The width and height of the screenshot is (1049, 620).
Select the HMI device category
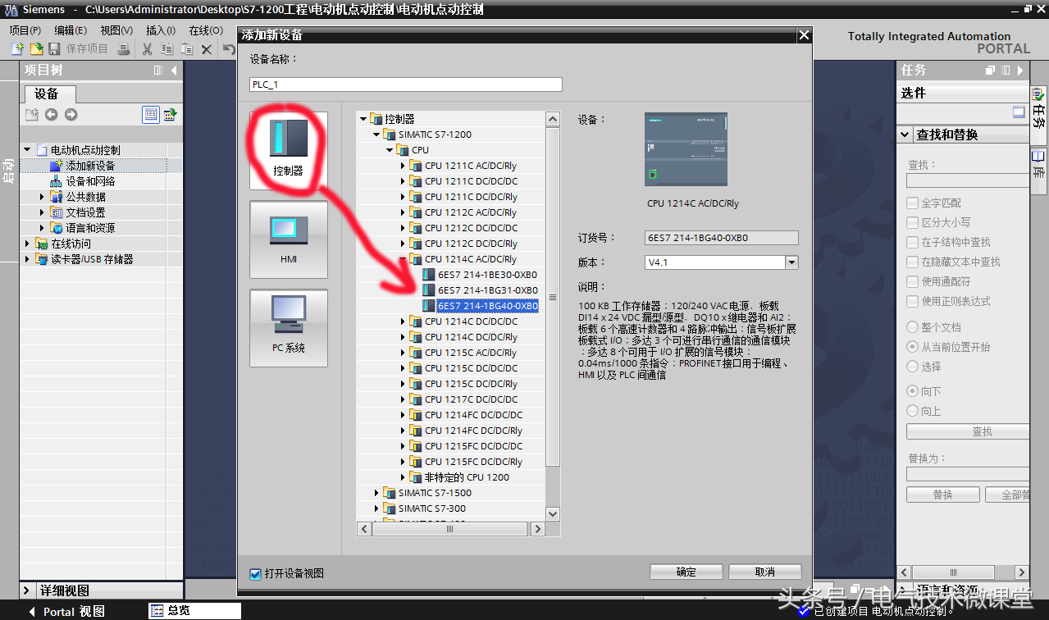pos(289,239)
